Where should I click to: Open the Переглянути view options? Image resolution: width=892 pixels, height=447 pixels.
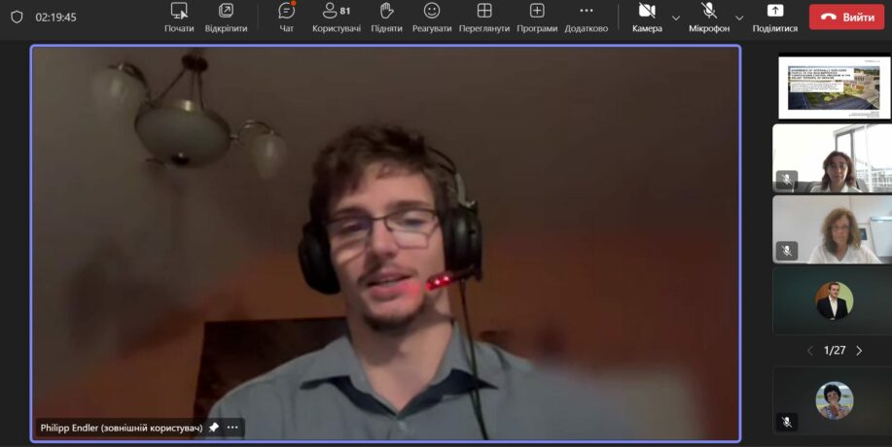tap(483, 17)
